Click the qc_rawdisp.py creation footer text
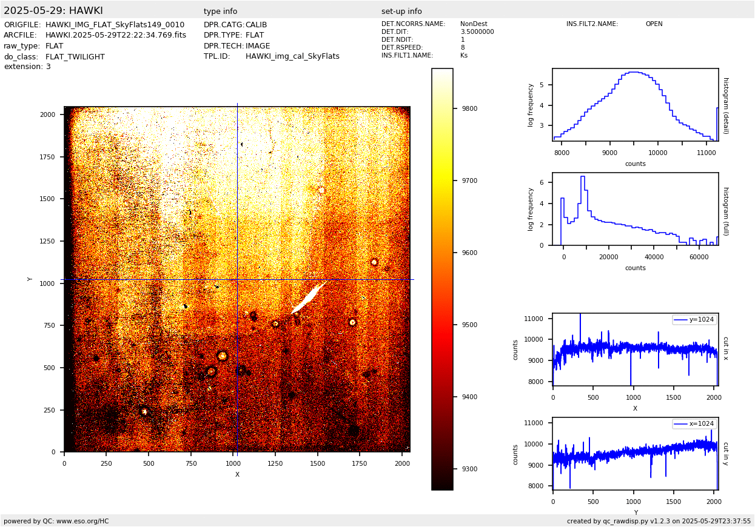755x527 pixels. click(x=659, y=521)
